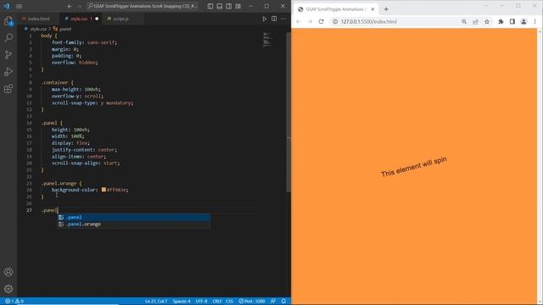Select the .panel autocomplete suggestion
Image resolution: width=543 pixels, height=305 pixels.
(134, 217)
